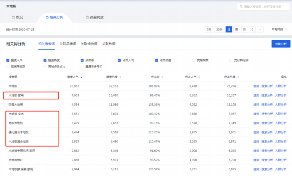The image size is (292, 176).
Task: Click the 强化复合木地板 search term
Action: click(18, 132)
